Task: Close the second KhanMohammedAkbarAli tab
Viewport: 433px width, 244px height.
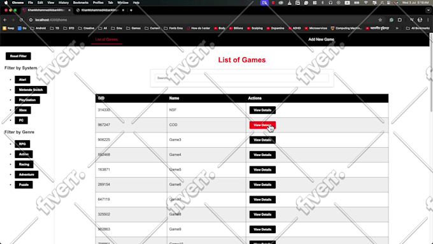Action: [x=123, y=10]
